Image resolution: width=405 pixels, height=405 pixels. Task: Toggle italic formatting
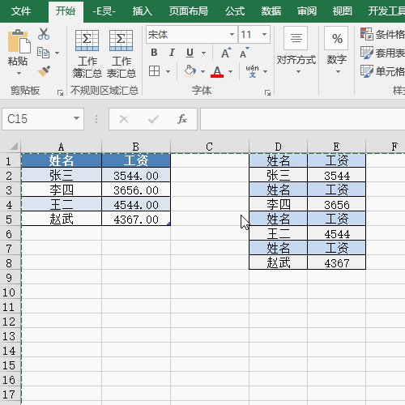coord(172,53)
